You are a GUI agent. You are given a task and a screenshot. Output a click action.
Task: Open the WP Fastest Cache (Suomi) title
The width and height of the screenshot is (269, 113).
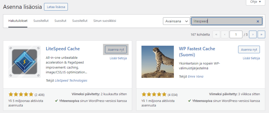click(197, 52)
